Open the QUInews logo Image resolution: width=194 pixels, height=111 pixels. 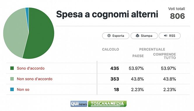pyautogui.click(x=79, y=104)
